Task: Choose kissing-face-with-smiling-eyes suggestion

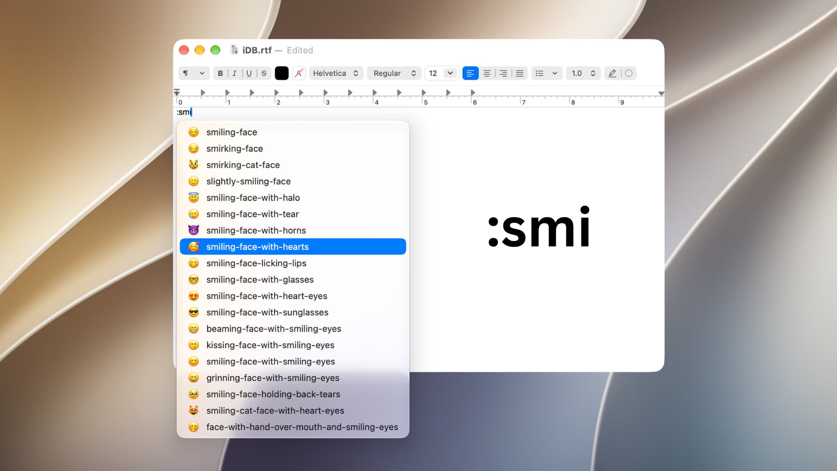Action: (x=293, y=345)
